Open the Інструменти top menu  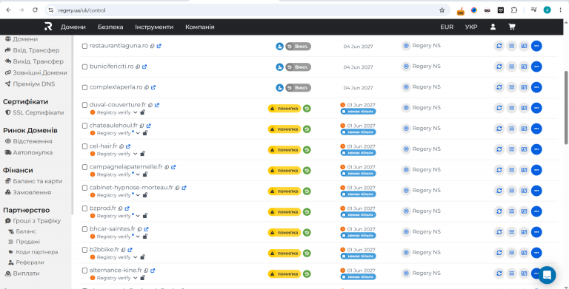(x=154, y=27)
